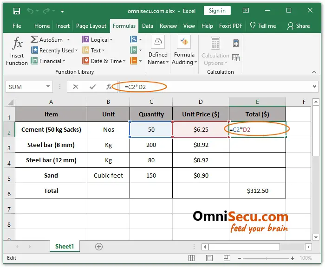
Task: Cancel formula entry with the X icon
Action: pyautogui.click(x=76, y=87)
